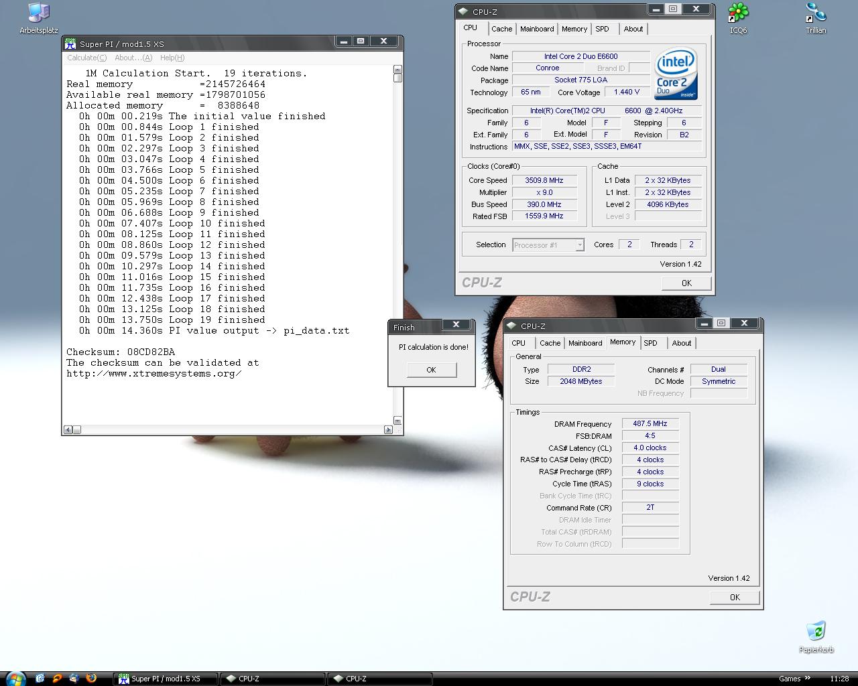Click Core Speed field 3509.8 MHz
The image size is (858, 686).
(x=544, y=180)
